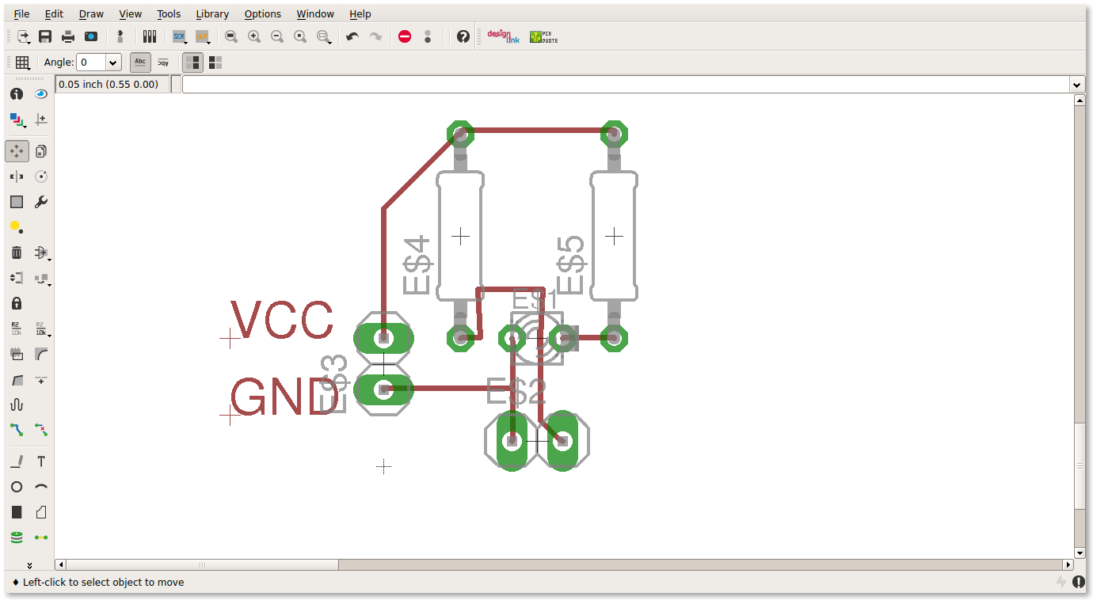Click the Zoom in icon

point(253,36)
